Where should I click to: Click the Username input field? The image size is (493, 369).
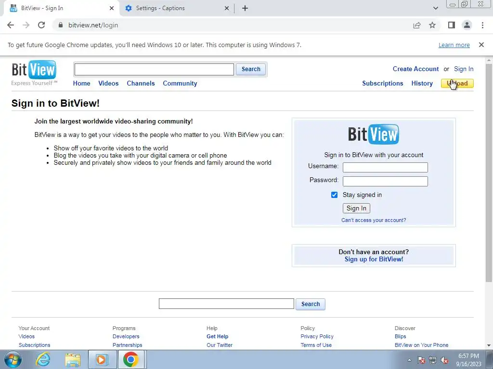pyautogui.click(x=385, y=167)
